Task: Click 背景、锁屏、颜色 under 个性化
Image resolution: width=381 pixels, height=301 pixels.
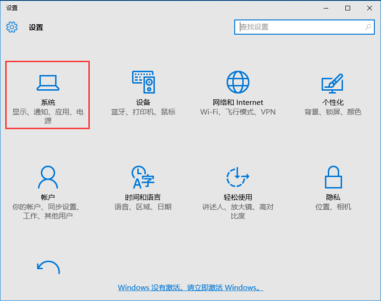Action: 333,112
